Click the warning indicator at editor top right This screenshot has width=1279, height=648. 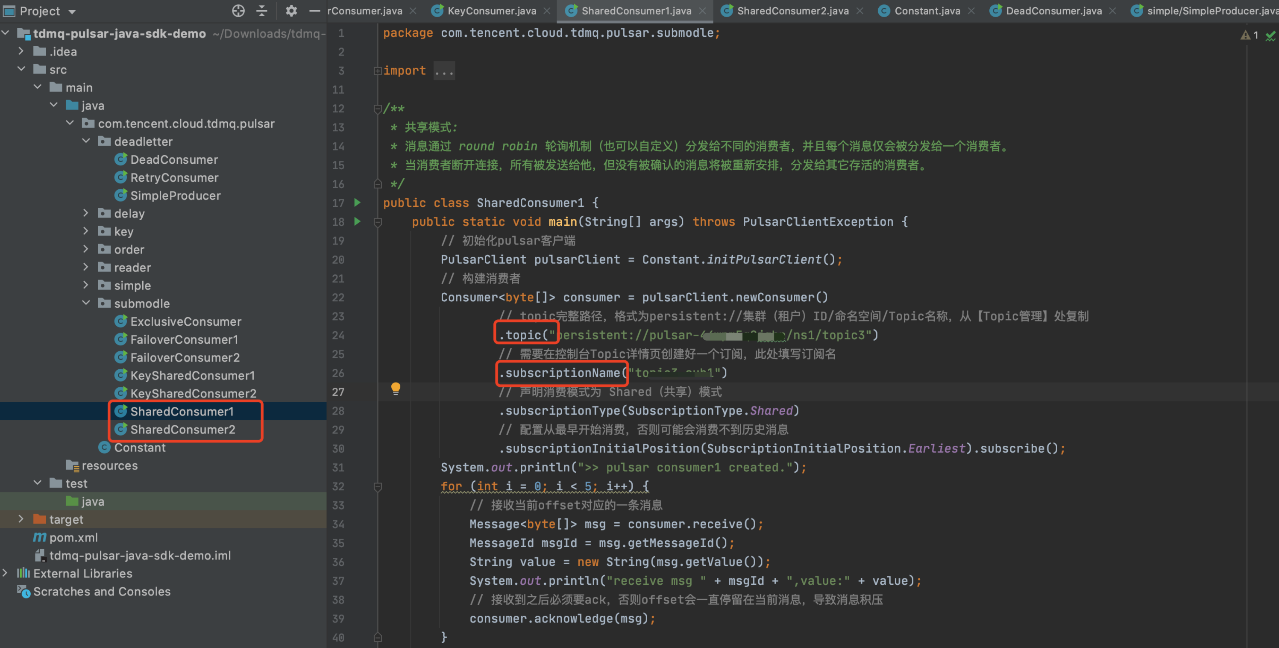[1249, 35]
